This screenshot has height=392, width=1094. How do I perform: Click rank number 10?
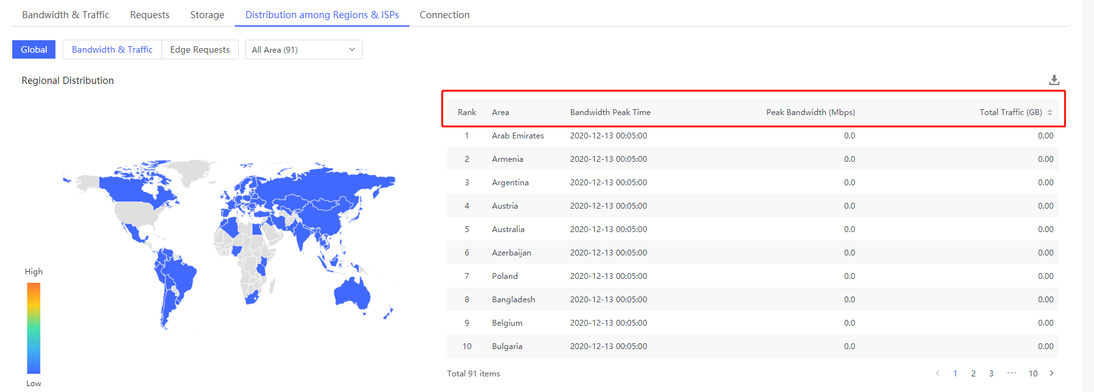tap(467, 346)
